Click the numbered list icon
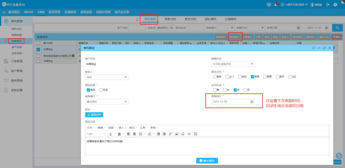The image size is (345, 168). point(149,134)
